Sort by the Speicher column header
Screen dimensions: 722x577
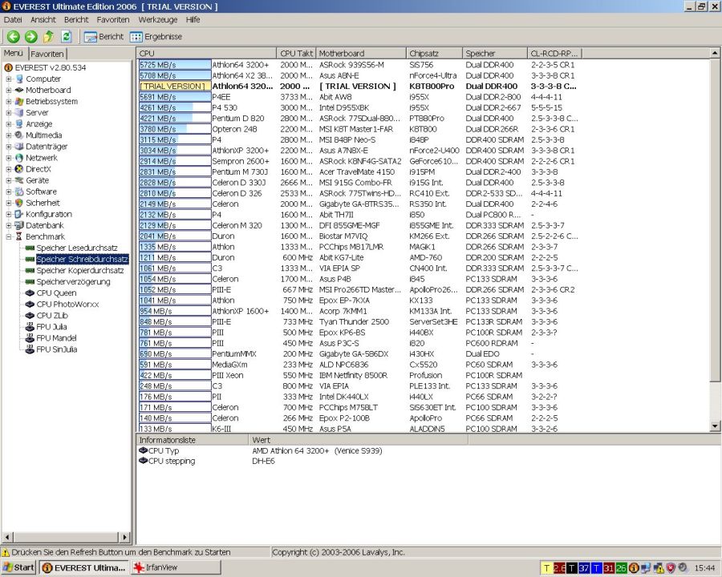tap(494, 54)
